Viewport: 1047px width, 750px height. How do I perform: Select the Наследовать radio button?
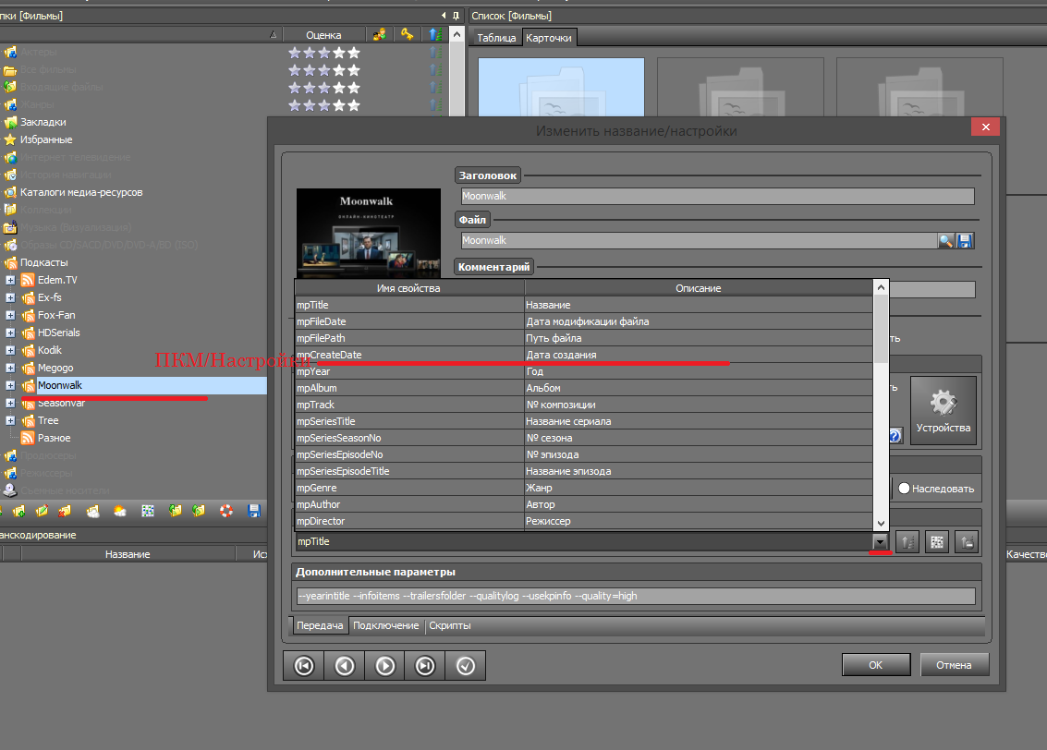[x=904, y=489]
